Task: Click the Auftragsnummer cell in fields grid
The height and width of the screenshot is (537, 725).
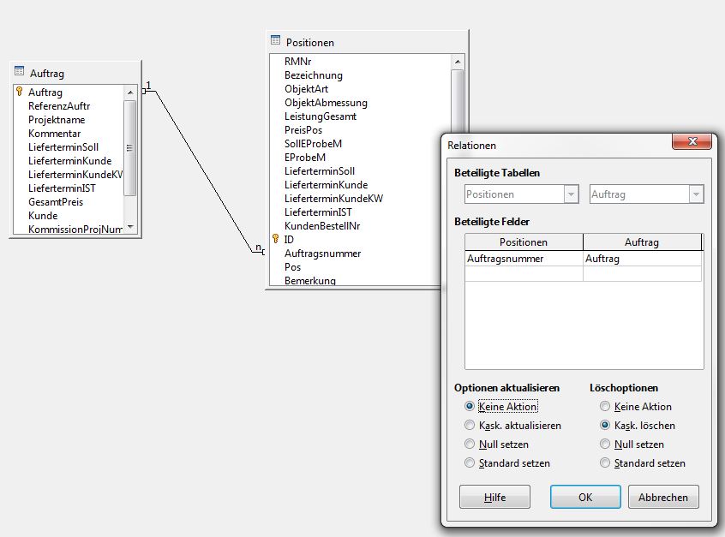Action: (523, 258)
